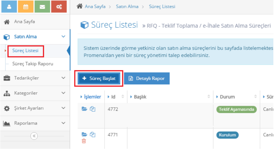Select Süreç Listesi in sidebar

tap(25, 50)
